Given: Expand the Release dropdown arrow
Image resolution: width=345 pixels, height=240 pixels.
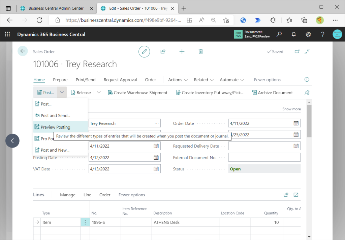Looking at the screenshot, I should coord(99,92).
